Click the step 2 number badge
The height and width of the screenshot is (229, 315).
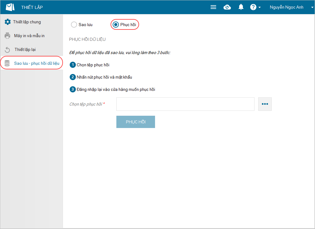[x=73, y=77]
